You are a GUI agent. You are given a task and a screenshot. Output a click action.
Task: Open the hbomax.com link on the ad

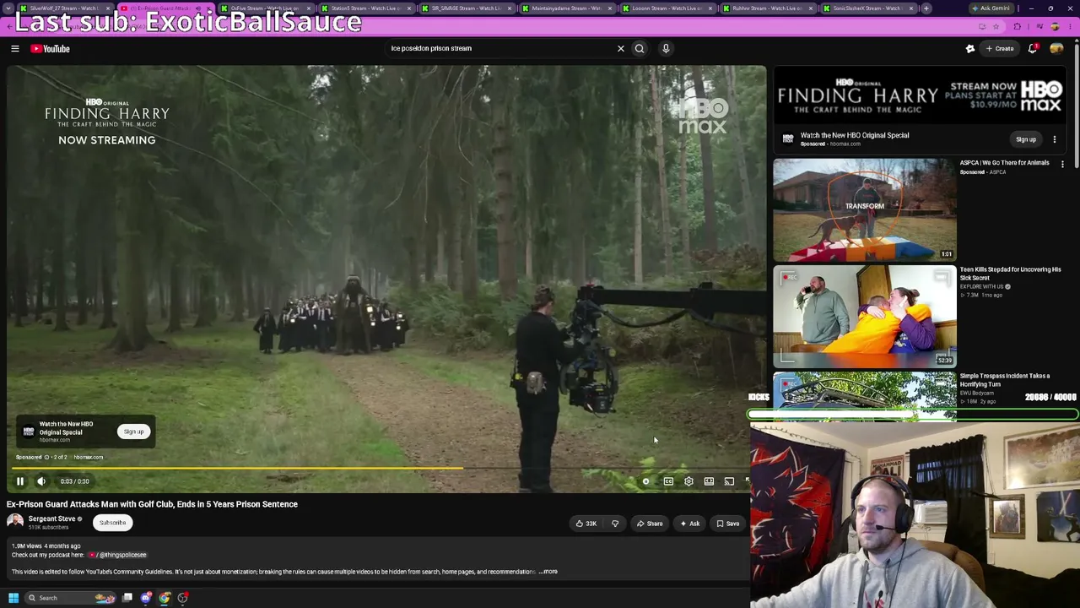point(88,458)
